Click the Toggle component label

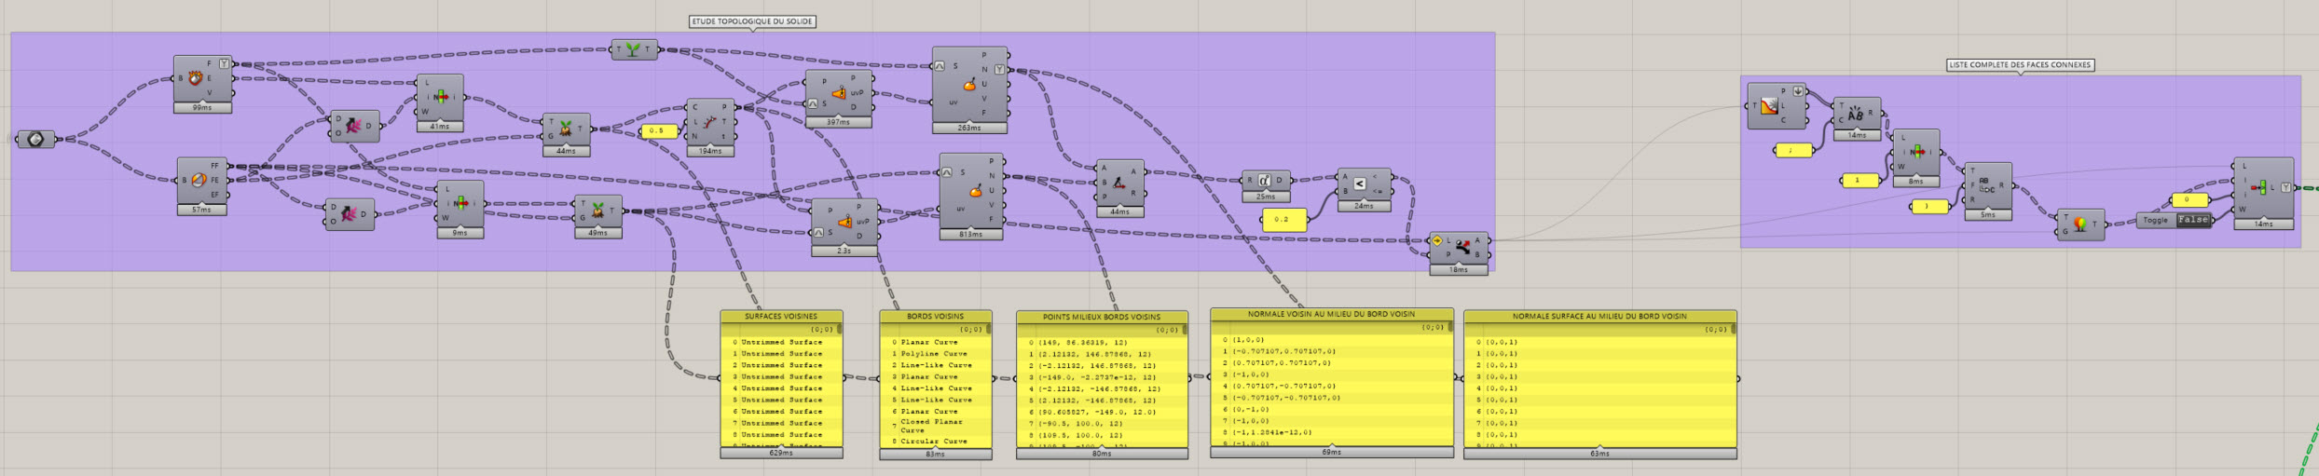2156,220
